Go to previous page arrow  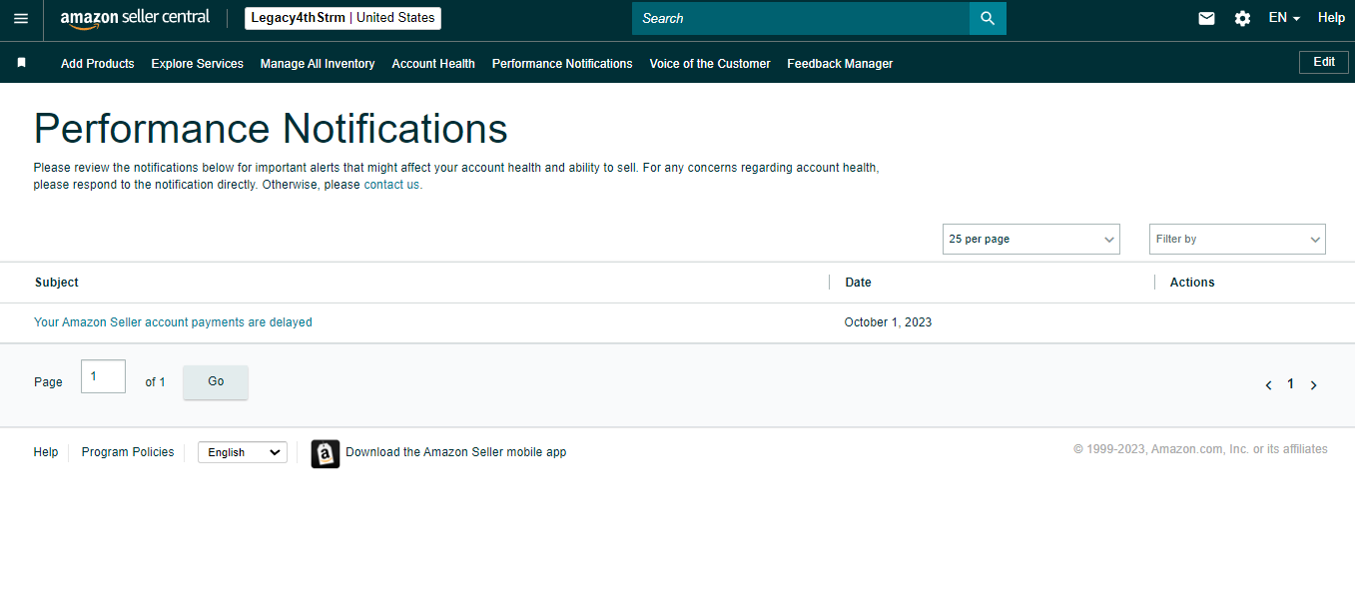point(1268,384)
